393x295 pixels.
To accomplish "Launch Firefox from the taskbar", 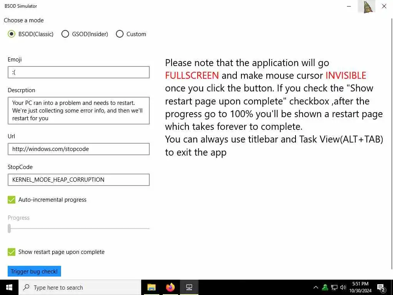I will pos(170,287).
